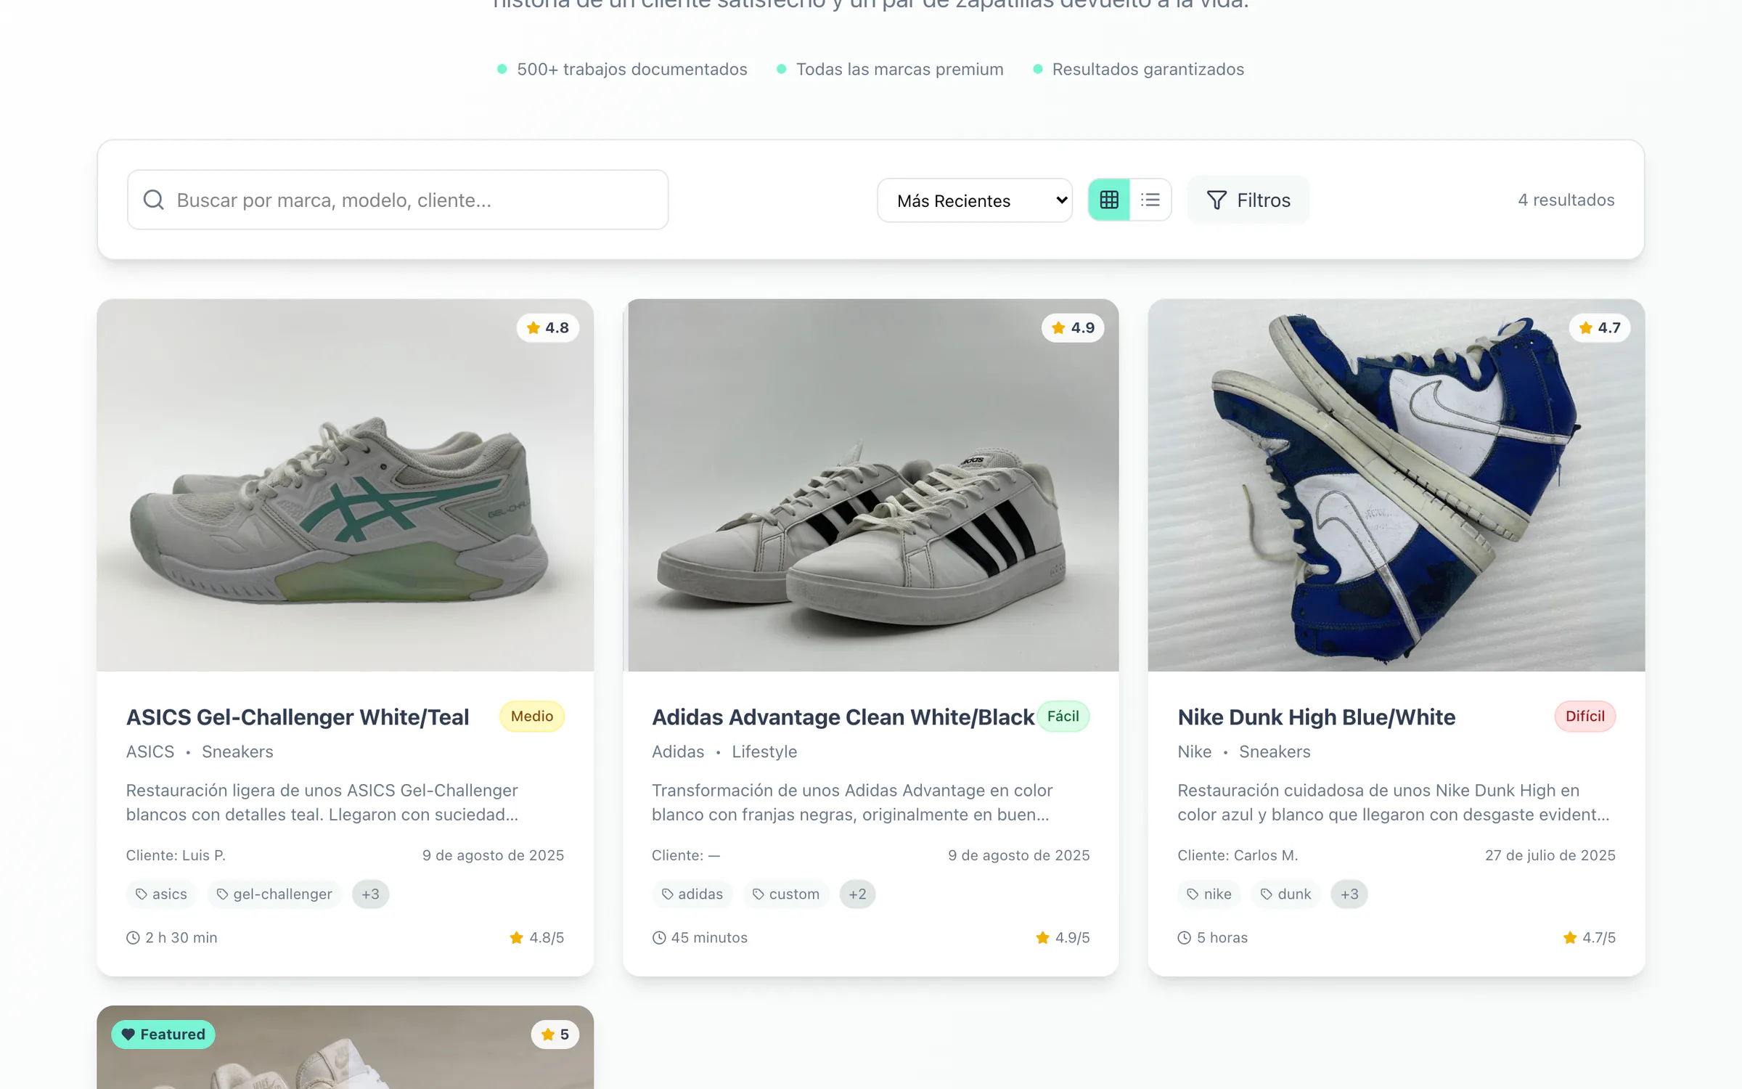The height and width of the screenshot is (1089, 1742).
Task: Click the nike tag chip
Action: point(1209,894)
